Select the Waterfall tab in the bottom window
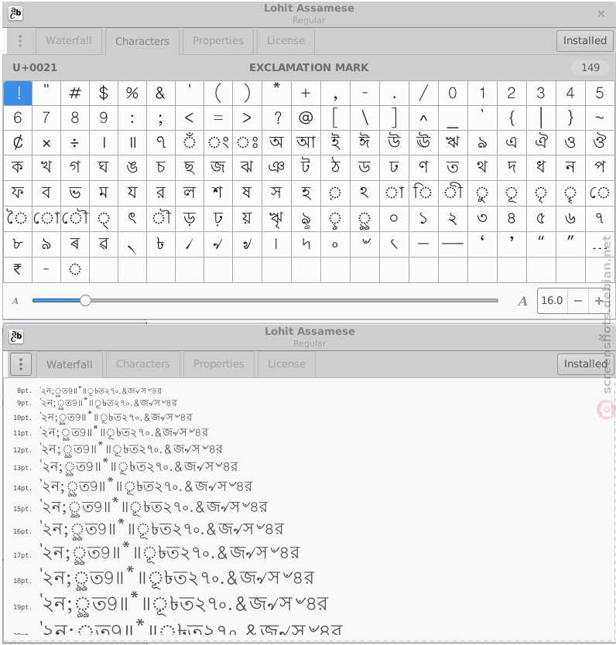Viewport: 616px width, 645px height. tap(70, 364)
